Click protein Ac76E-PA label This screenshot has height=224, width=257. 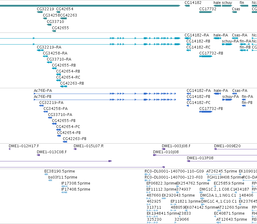43,91
